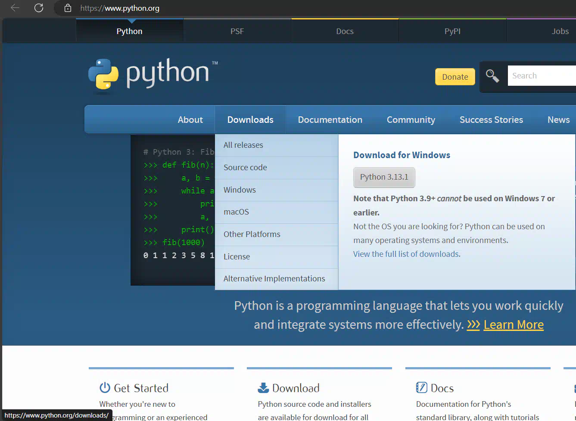This screenshot has width=576, height=421.
Task: Choose Other Platforms entry
Action: click(x=277, y=234)
